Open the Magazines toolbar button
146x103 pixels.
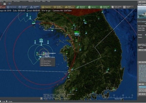tap(46, 7)
